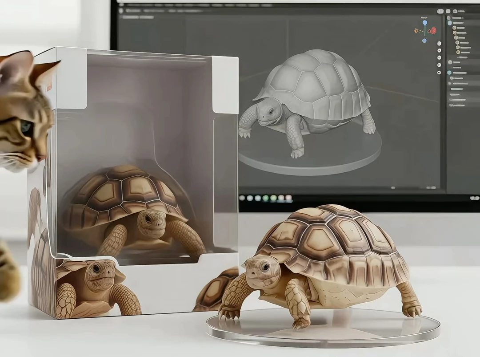
Task: Click the orange handle on the navigation gizmo
Action: click(416, 31)
